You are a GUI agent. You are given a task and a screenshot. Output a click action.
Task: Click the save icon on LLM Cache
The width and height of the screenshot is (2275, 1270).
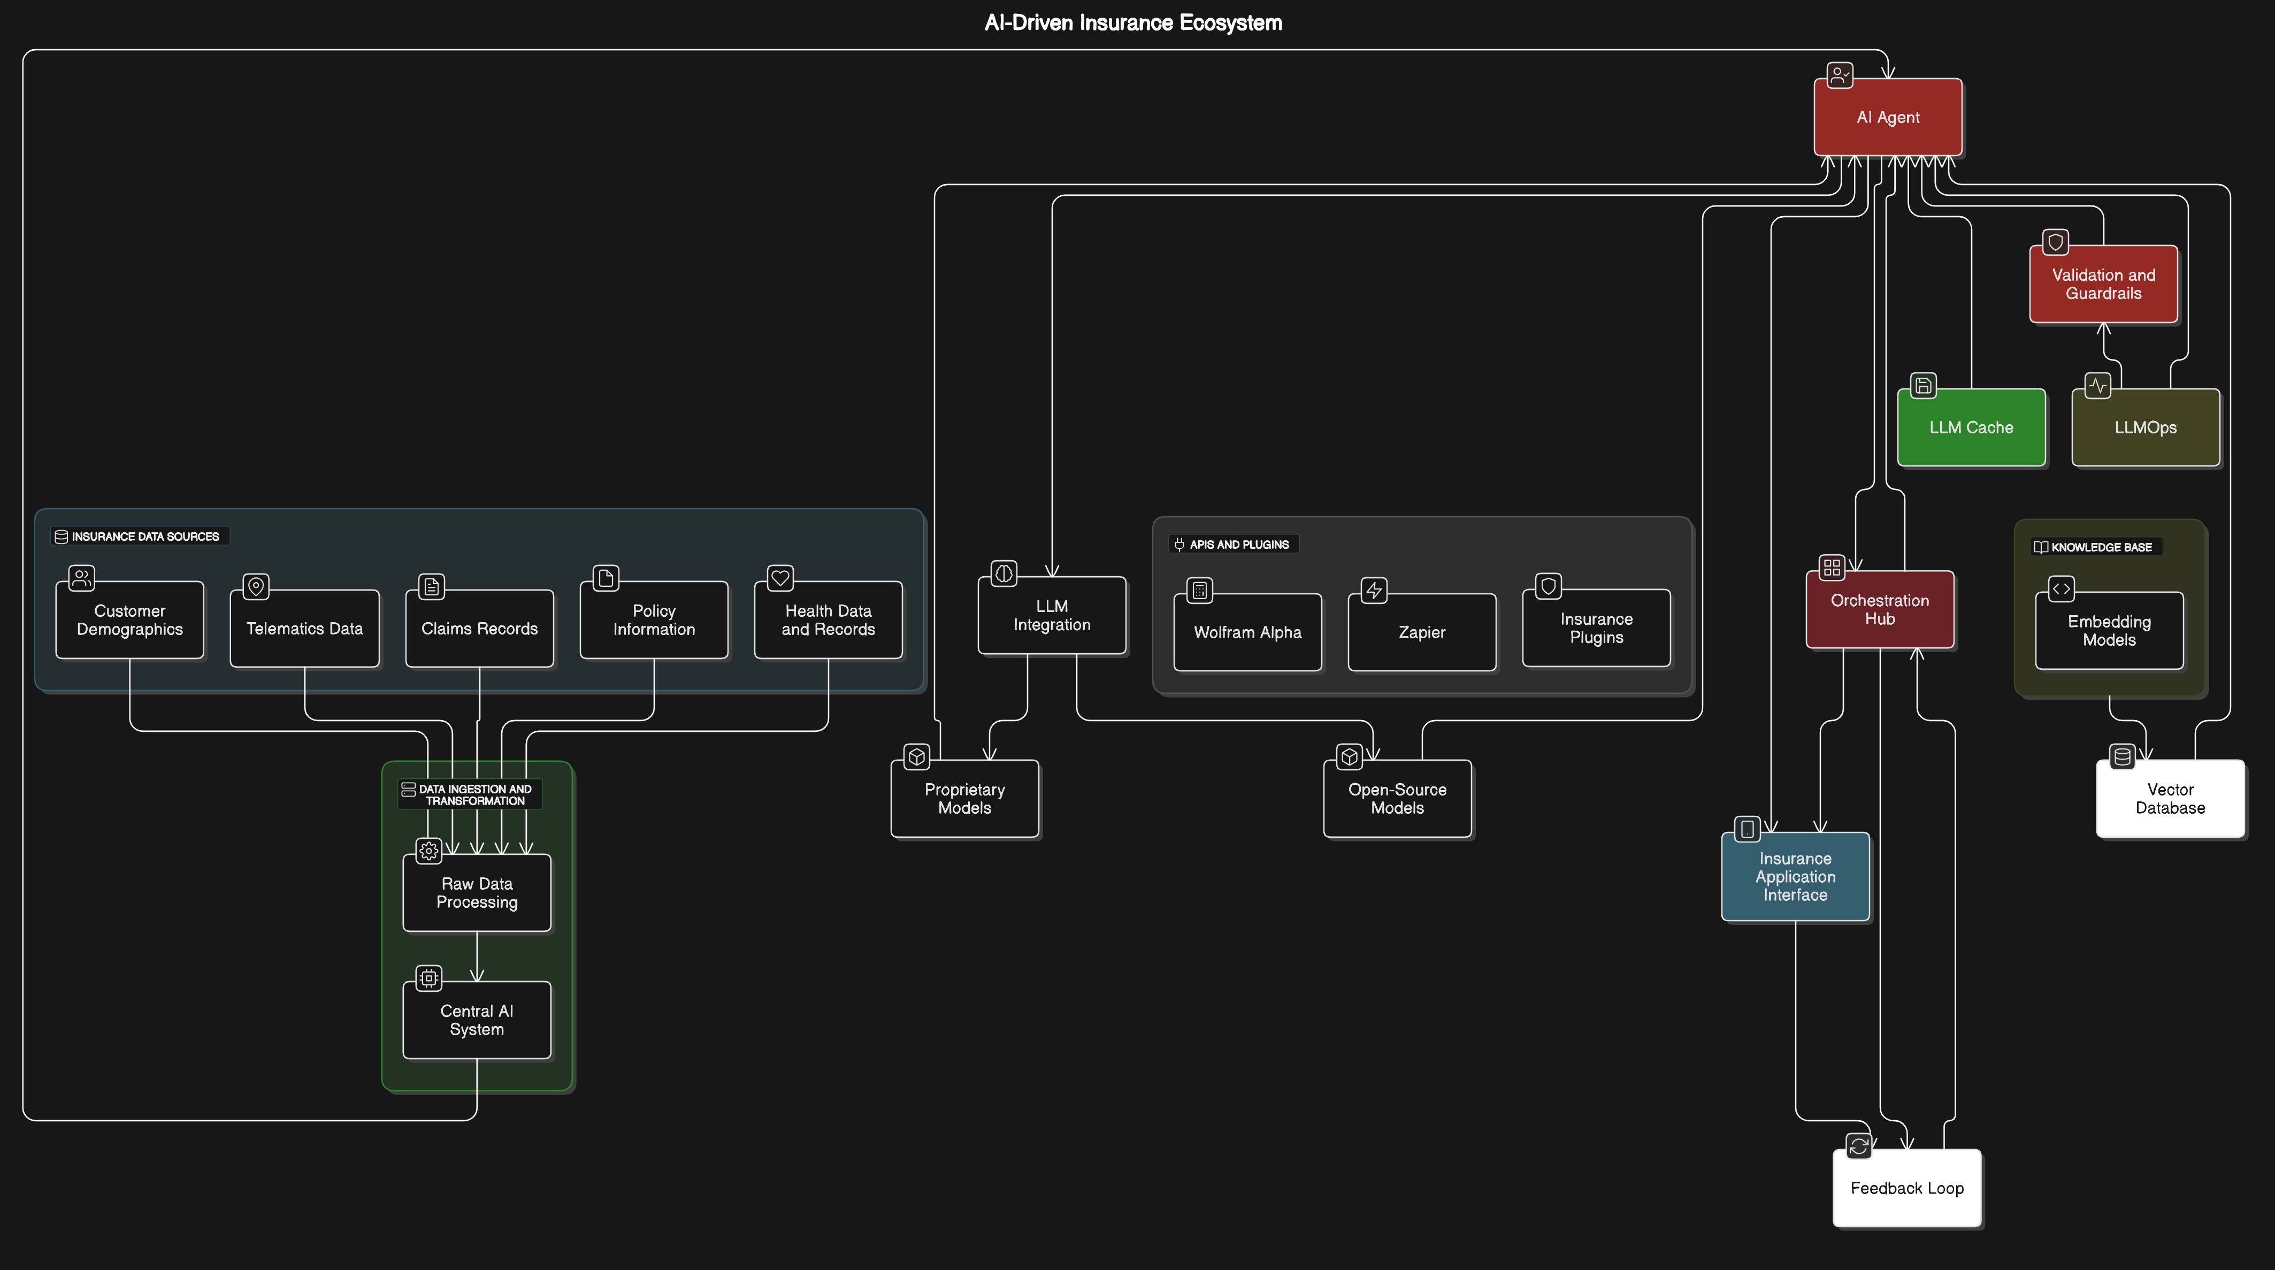coord(1924,385)
